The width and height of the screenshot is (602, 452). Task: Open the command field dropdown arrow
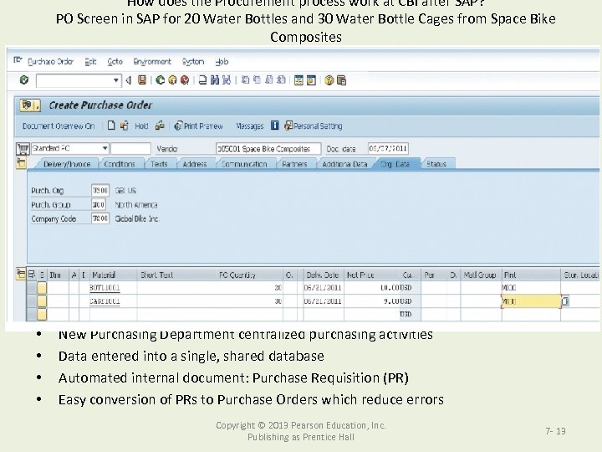click(x=115, y=80)
